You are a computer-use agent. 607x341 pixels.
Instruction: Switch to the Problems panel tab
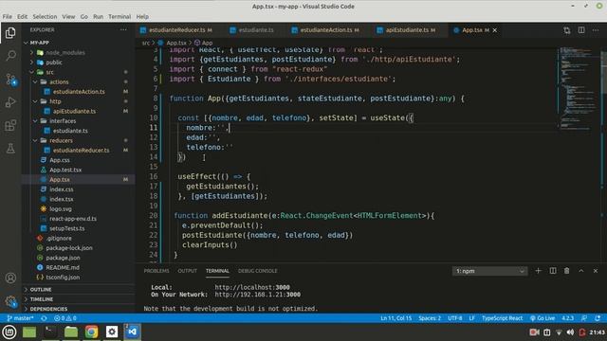click(x=156, y=271)
